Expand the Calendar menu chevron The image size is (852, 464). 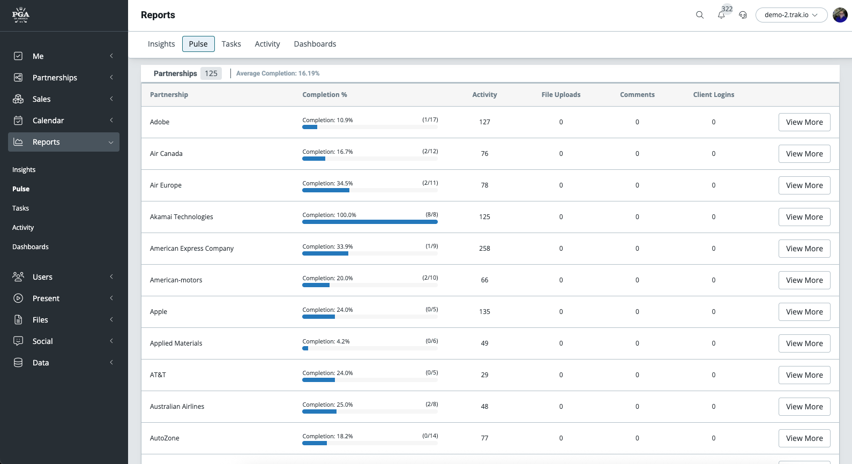[x=111, y=120]
